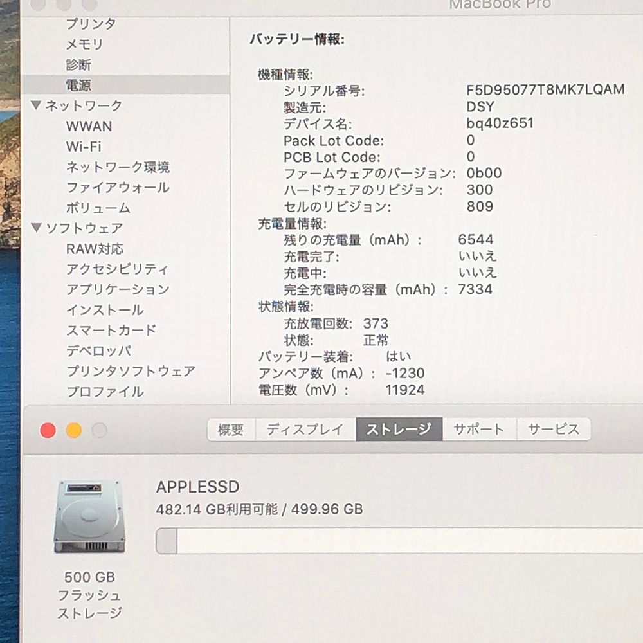Click the serial number F5D95077T8MK7LQAM
Viewport: 643px width, 643px height.
545,89
